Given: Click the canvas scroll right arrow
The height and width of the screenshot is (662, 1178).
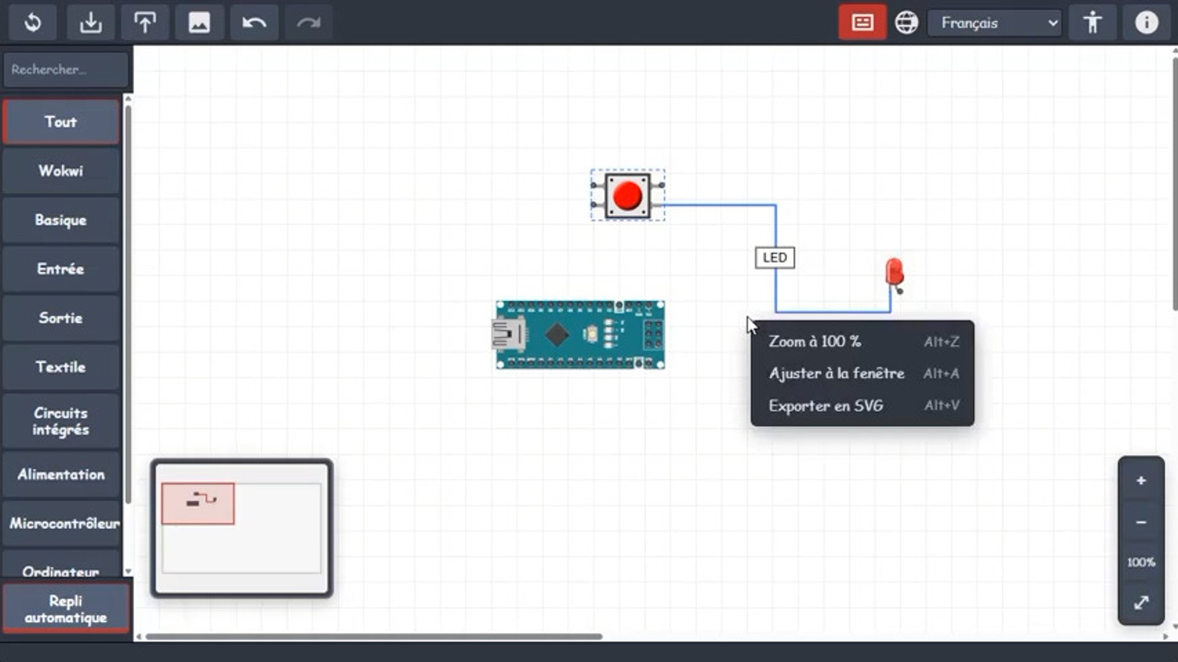Looking at the screenshot, I should [x=1165, y=636].
